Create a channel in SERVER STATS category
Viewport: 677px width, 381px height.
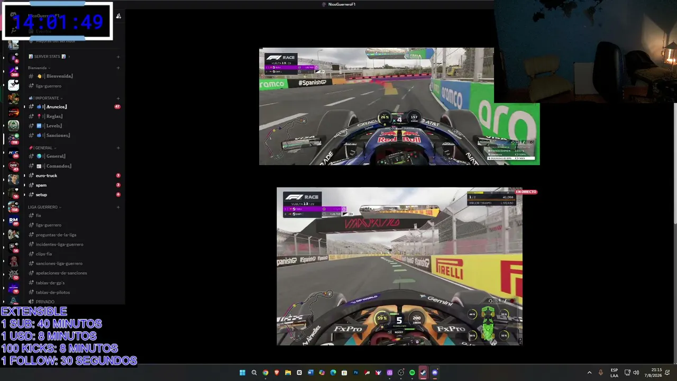[118, 57]
